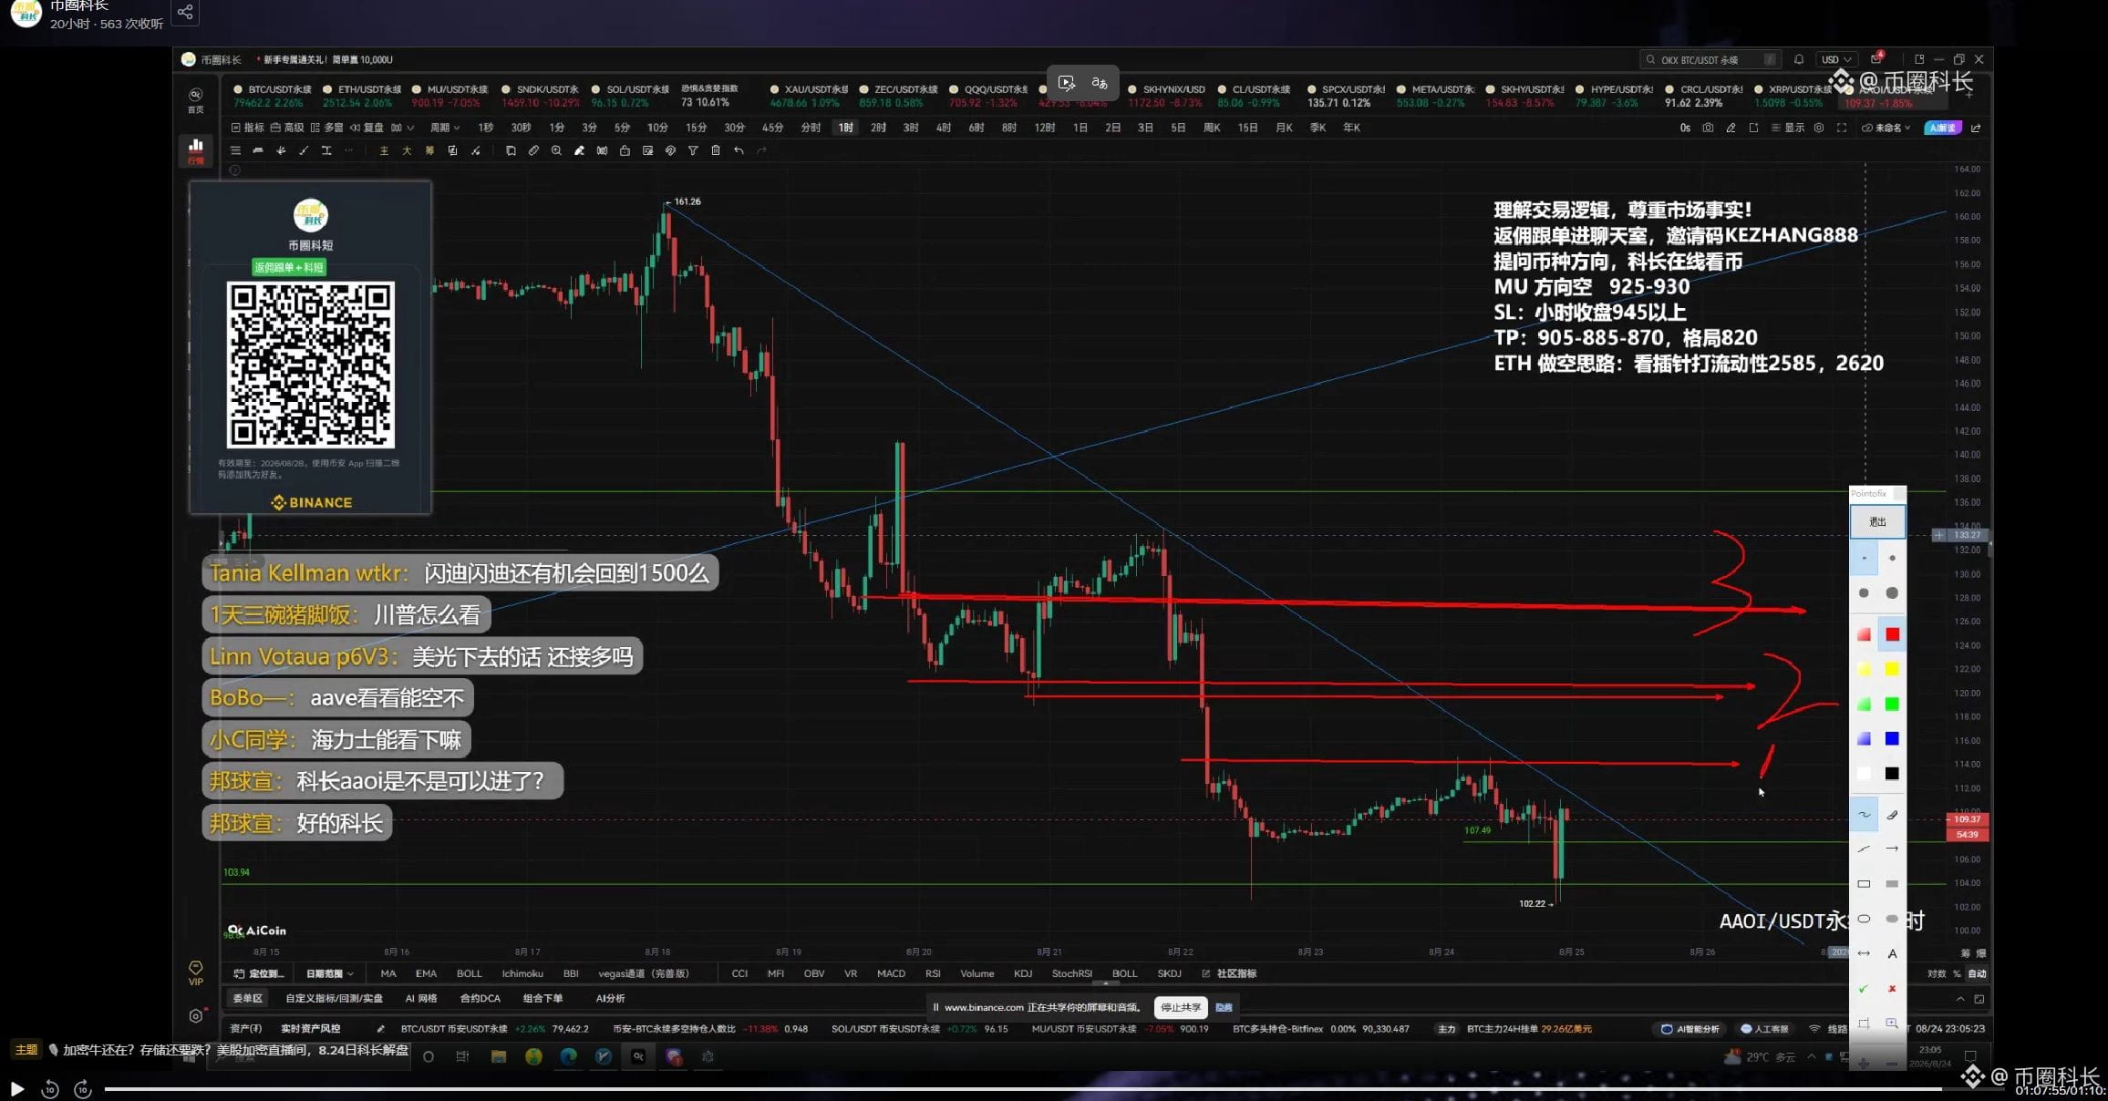Image resolution: width=2108 pixels, height=1101 pixels.
Task: Toggle the 自动 auto scale option
Action: [x=1977, y=974]
